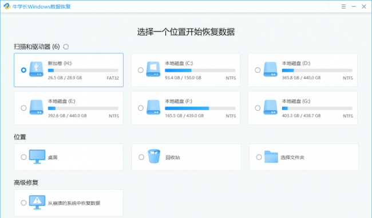Click the crashed system warning monitor icon
Screen dimensions: 372x218
(x=37, y=203)
